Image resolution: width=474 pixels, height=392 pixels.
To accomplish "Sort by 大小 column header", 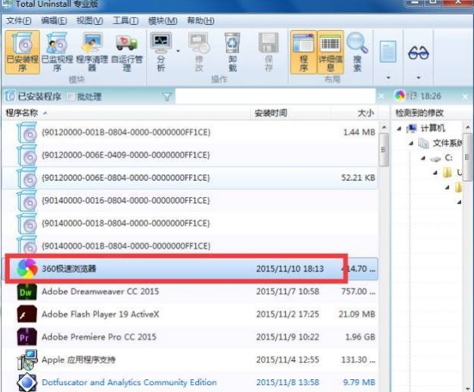I will click(x=366, y=113).
